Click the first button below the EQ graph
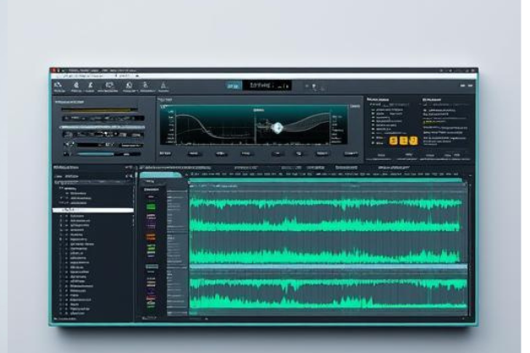This screenshot has width=530, height=353. tap(165, 153)
